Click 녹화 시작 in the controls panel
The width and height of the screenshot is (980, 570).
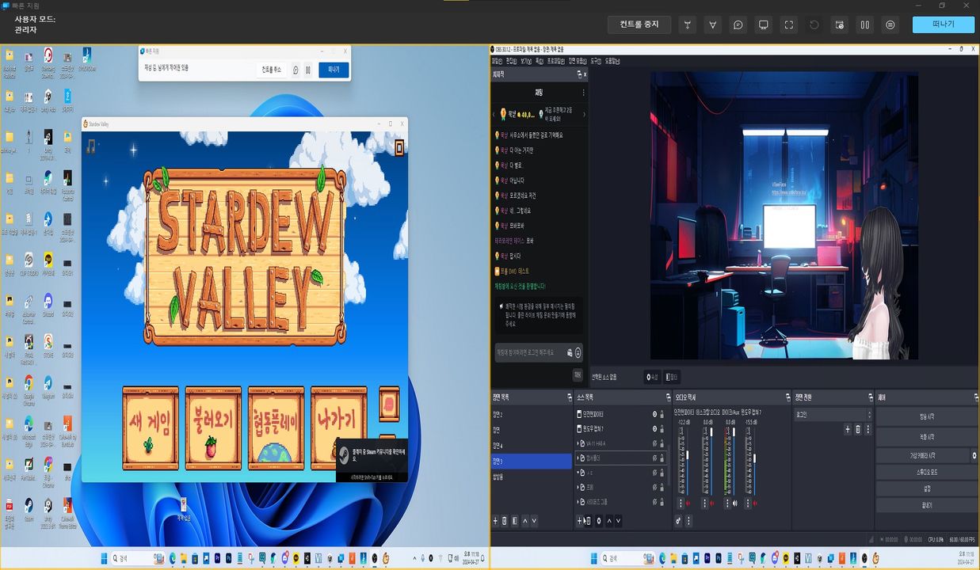point(926,437)
